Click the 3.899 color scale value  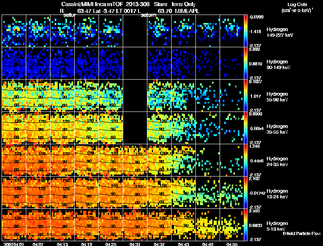point(255,49)
